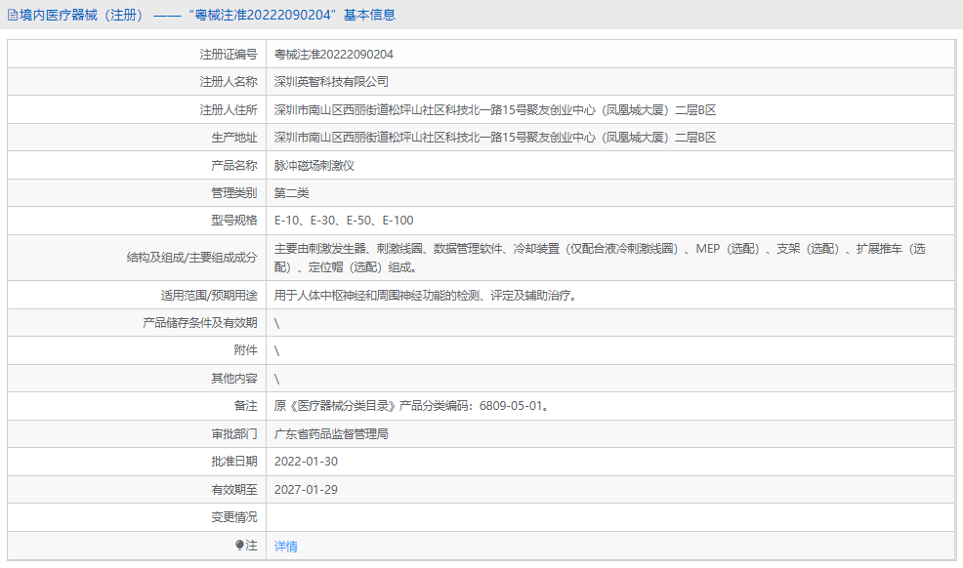963x568 pixels.
Task: Click the 生产地址 label
Action: click(x=234, y=138)
